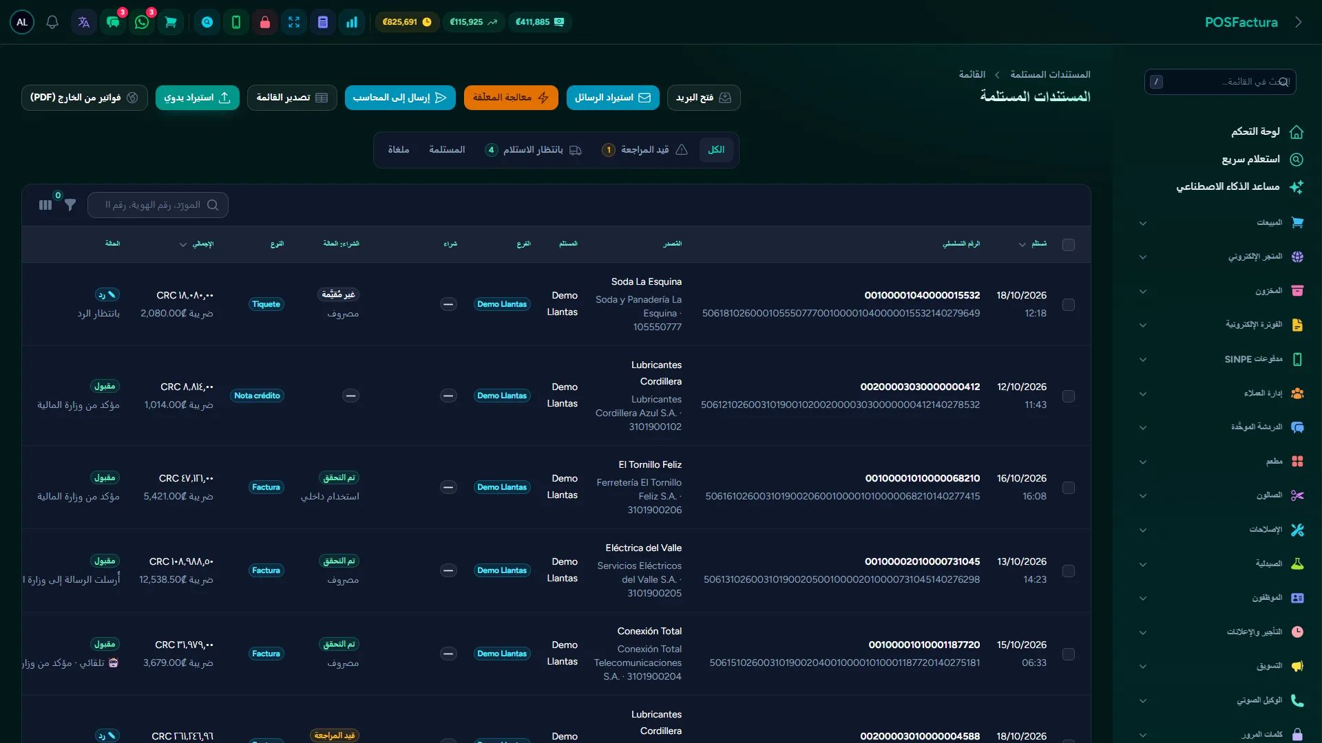1322x743 pixels.
Task: Click إرسال إلى المحاسب send button
Action: (400, 98)
